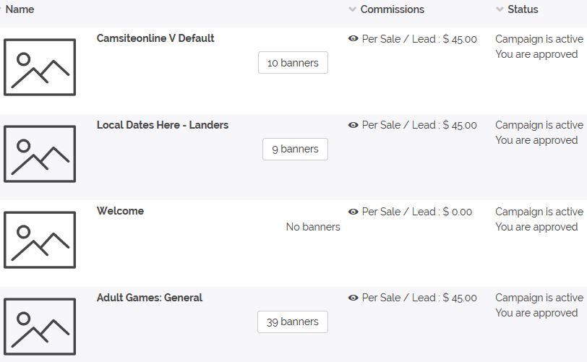Viewport: 587px width, 362px height.
Task: Open the Local Dates Here placeholder thumbnail
Action: pyautogui.click(x=40, y=154)
